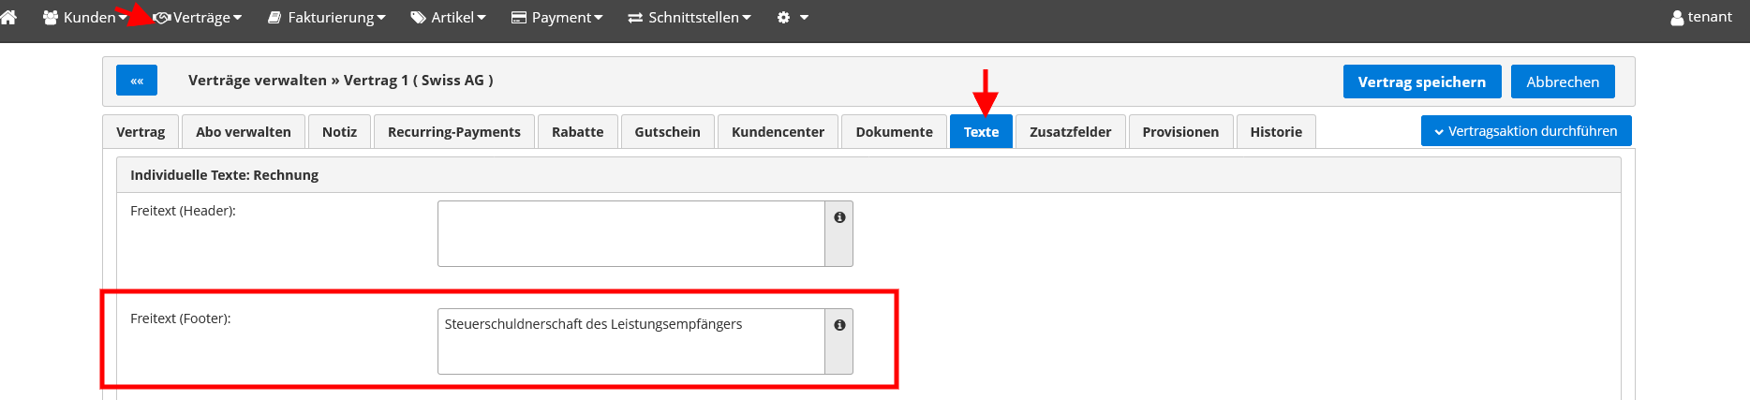Open the Fakturierung dropdown

327,17
